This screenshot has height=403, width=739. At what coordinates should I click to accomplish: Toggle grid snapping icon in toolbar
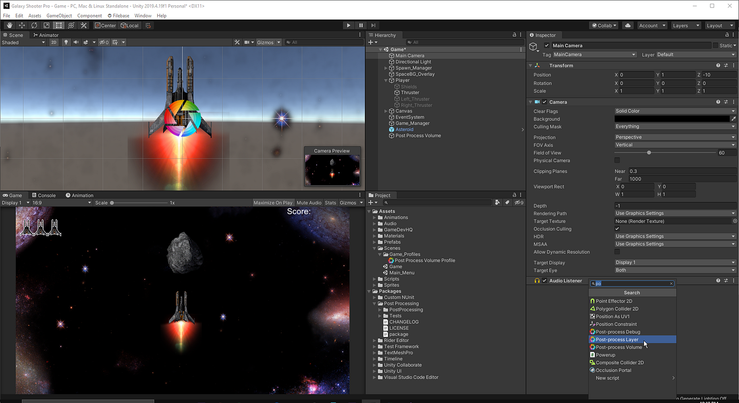pyautogui.click(x=148, y=25)
